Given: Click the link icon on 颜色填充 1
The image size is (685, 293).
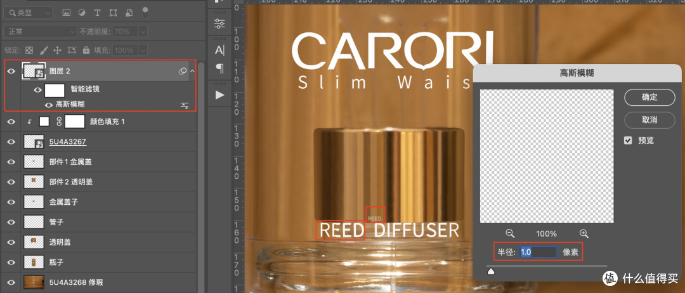Looking at the screenshot, I should [58, 122].
